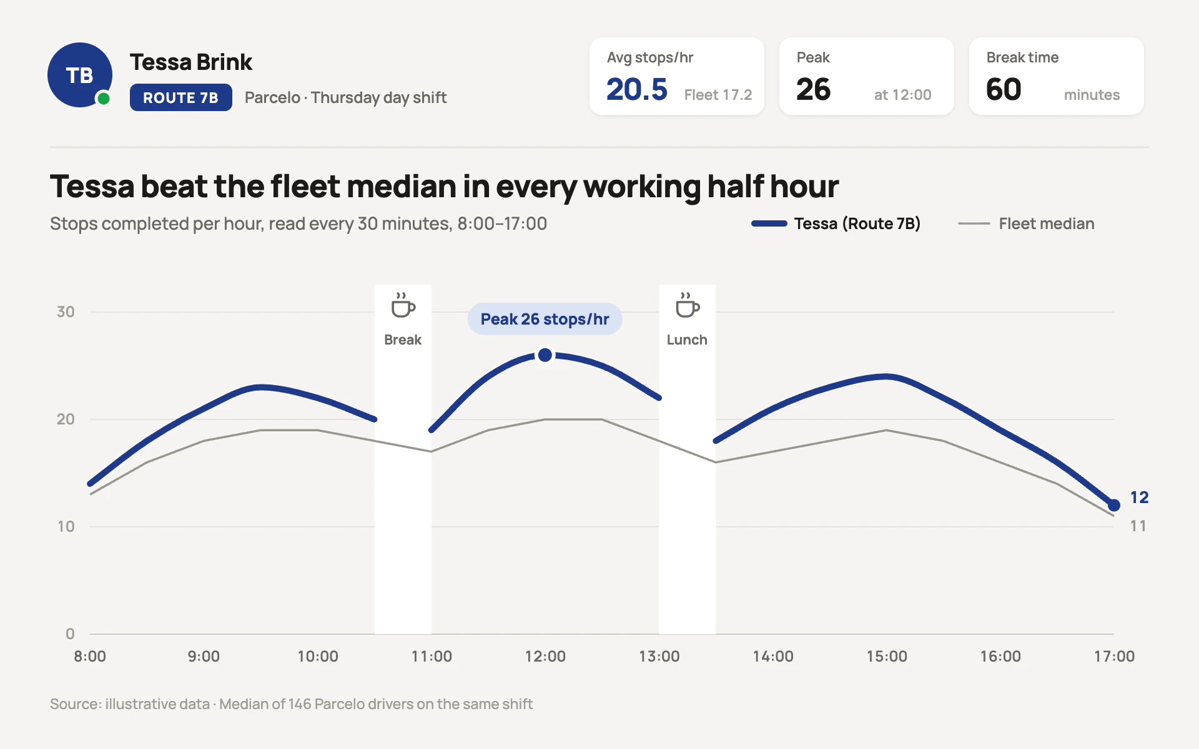Screen dimensions: 1199x749
Task: Click the chart headline about fleet median
Action: click(x=444, y=186)
